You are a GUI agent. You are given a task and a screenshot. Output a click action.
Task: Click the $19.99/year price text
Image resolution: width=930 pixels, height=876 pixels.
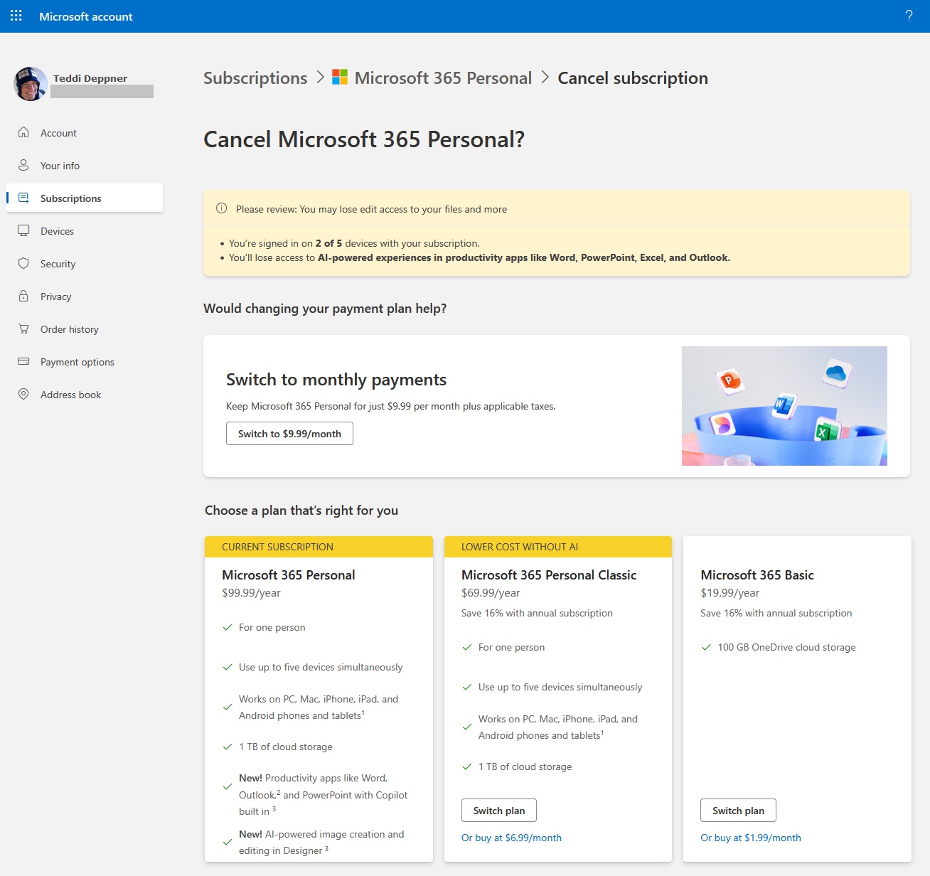point(730,593)
